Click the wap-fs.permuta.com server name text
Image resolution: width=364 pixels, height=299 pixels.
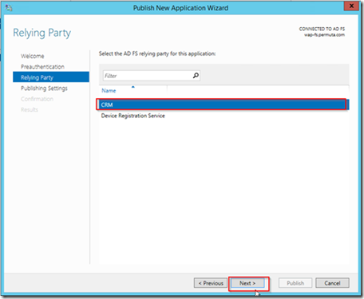pyautogui.click(x=324, y=35)
